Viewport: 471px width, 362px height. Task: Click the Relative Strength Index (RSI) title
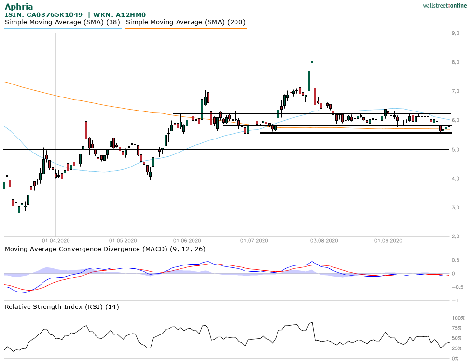coord(62,306)
